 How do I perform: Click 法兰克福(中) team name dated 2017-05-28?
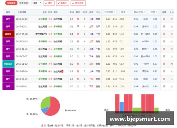click(41, 34)
